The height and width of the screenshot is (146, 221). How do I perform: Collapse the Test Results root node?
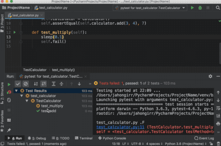16,91
